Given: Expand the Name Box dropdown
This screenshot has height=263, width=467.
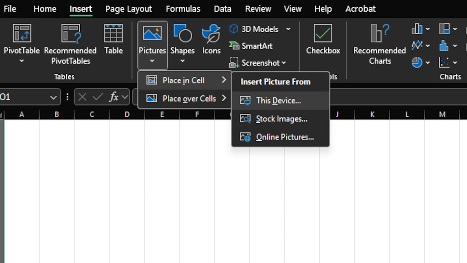Looking at the screenshot, I should coord(54,97).
